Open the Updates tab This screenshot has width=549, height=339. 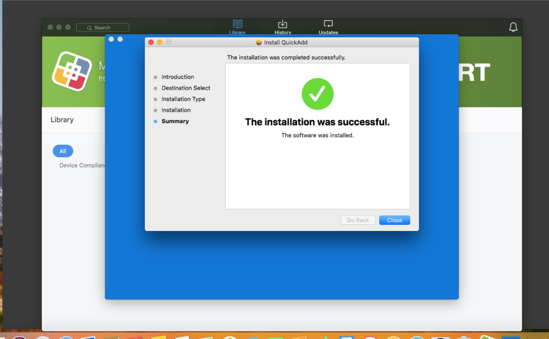(328, 27)
